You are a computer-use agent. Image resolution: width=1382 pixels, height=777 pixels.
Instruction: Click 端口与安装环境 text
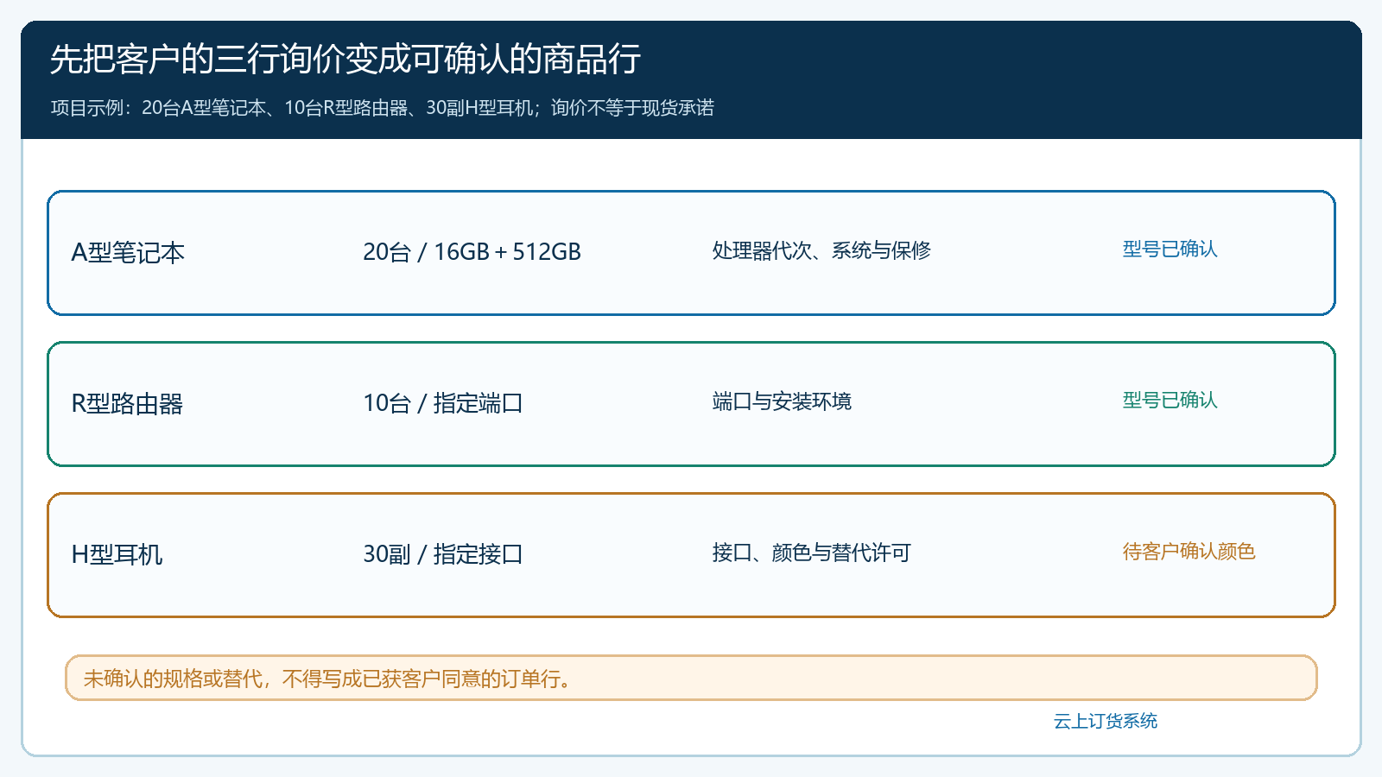point(782,401)
